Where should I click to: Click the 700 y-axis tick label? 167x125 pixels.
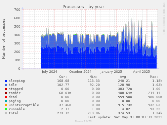click(x=17, y=10)
